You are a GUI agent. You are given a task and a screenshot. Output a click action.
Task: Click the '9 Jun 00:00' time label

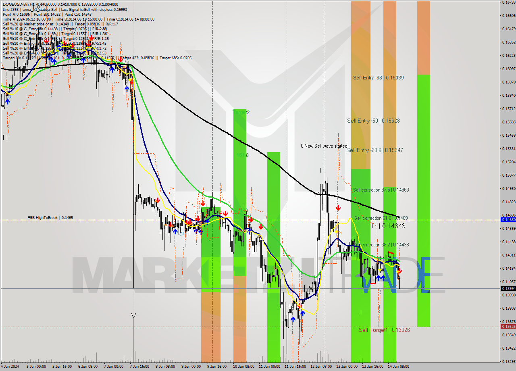191,367
